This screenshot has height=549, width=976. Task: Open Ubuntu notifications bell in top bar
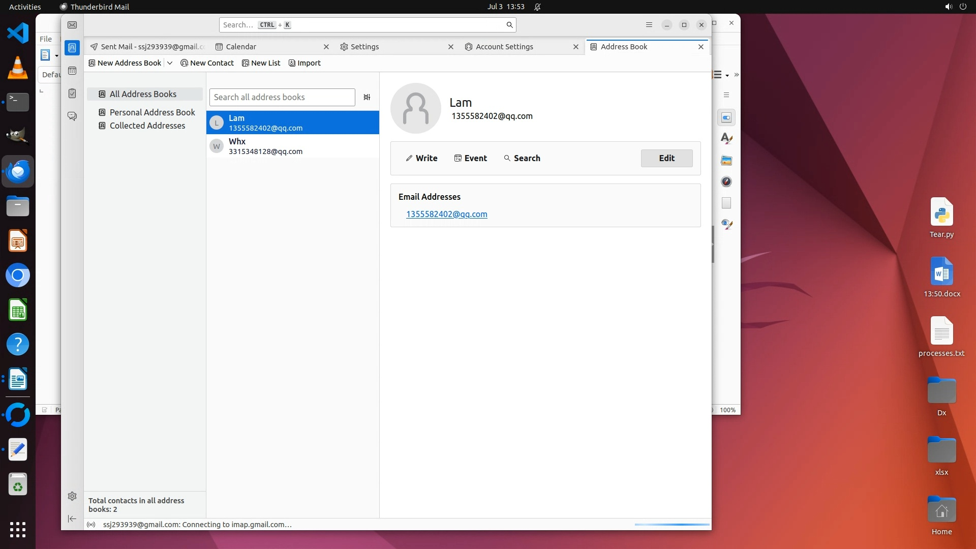537,7
